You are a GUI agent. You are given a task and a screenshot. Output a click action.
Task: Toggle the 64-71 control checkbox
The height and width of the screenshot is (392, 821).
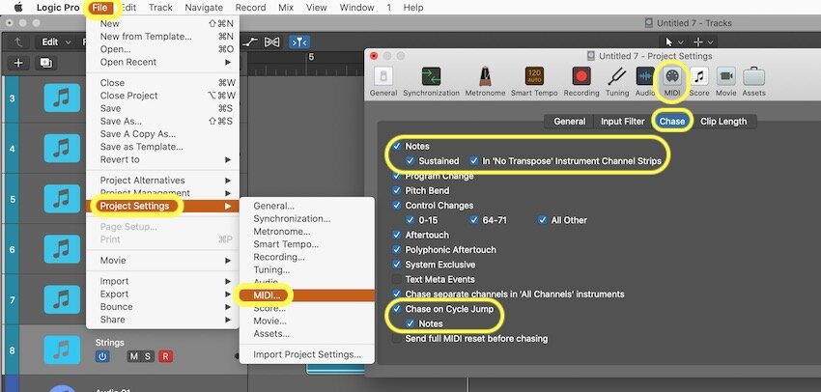(474, 220)
